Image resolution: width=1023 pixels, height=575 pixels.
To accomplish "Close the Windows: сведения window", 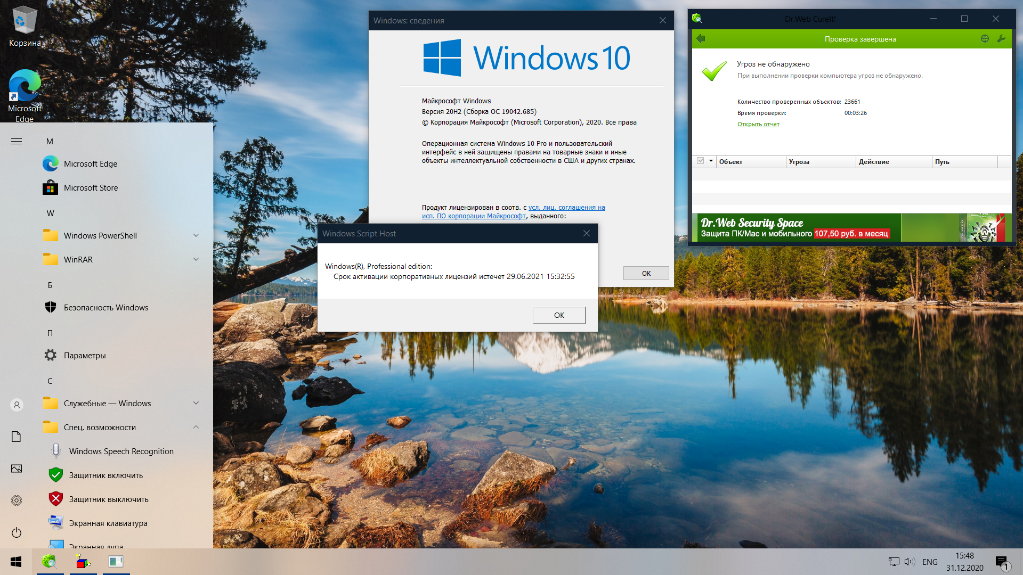I will pyautogui.click(x=662, y=20).
